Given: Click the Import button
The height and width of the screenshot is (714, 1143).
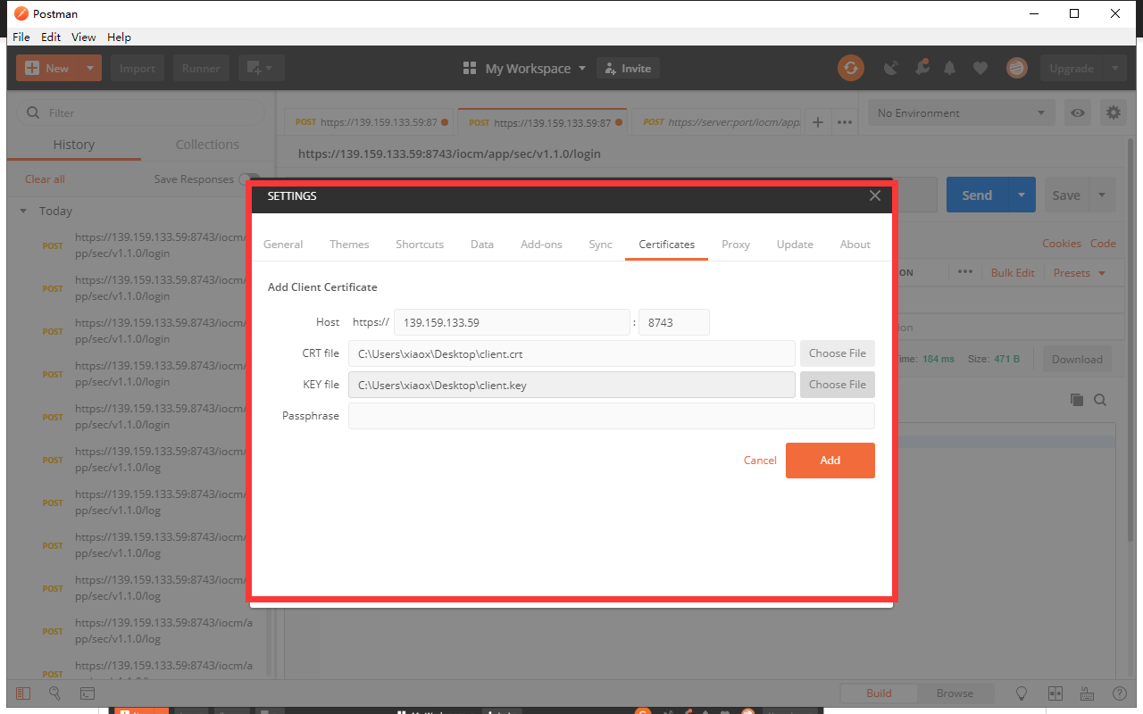Looking at the screenshot, I should pyautogui.click(x=138, y=68).
